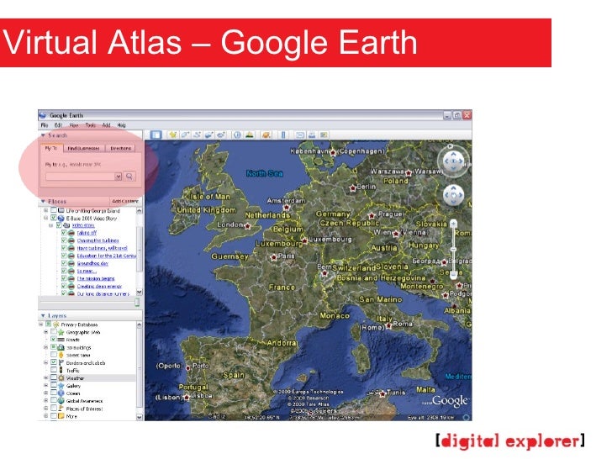The width and height of the screenshot is (612, 459).
Task: Expand the More layer tree node
Action: 46,415
